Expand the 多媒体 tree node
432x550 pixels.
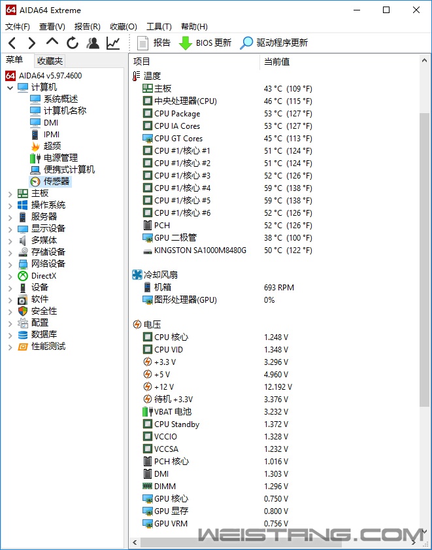[x=10, y=241]
